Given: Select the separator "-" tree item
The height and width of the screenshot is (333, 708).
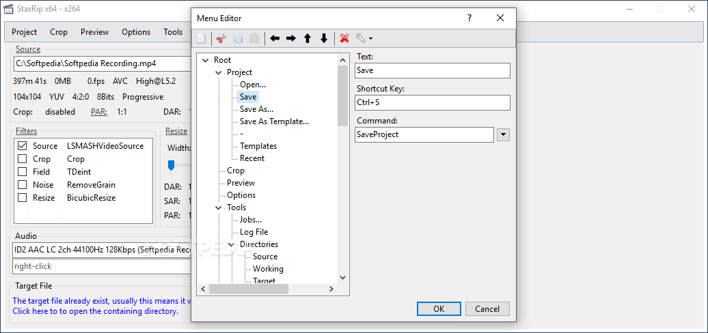Looking at the screenshot, I should tap(241, 133).
